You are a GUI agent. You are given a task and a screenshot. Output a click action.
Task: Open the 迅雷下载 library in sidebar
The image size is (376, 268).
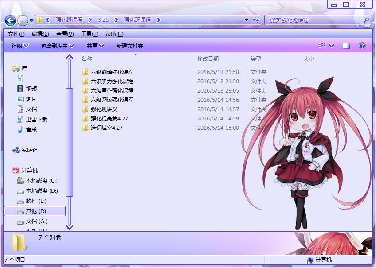(x=36, y=119)
